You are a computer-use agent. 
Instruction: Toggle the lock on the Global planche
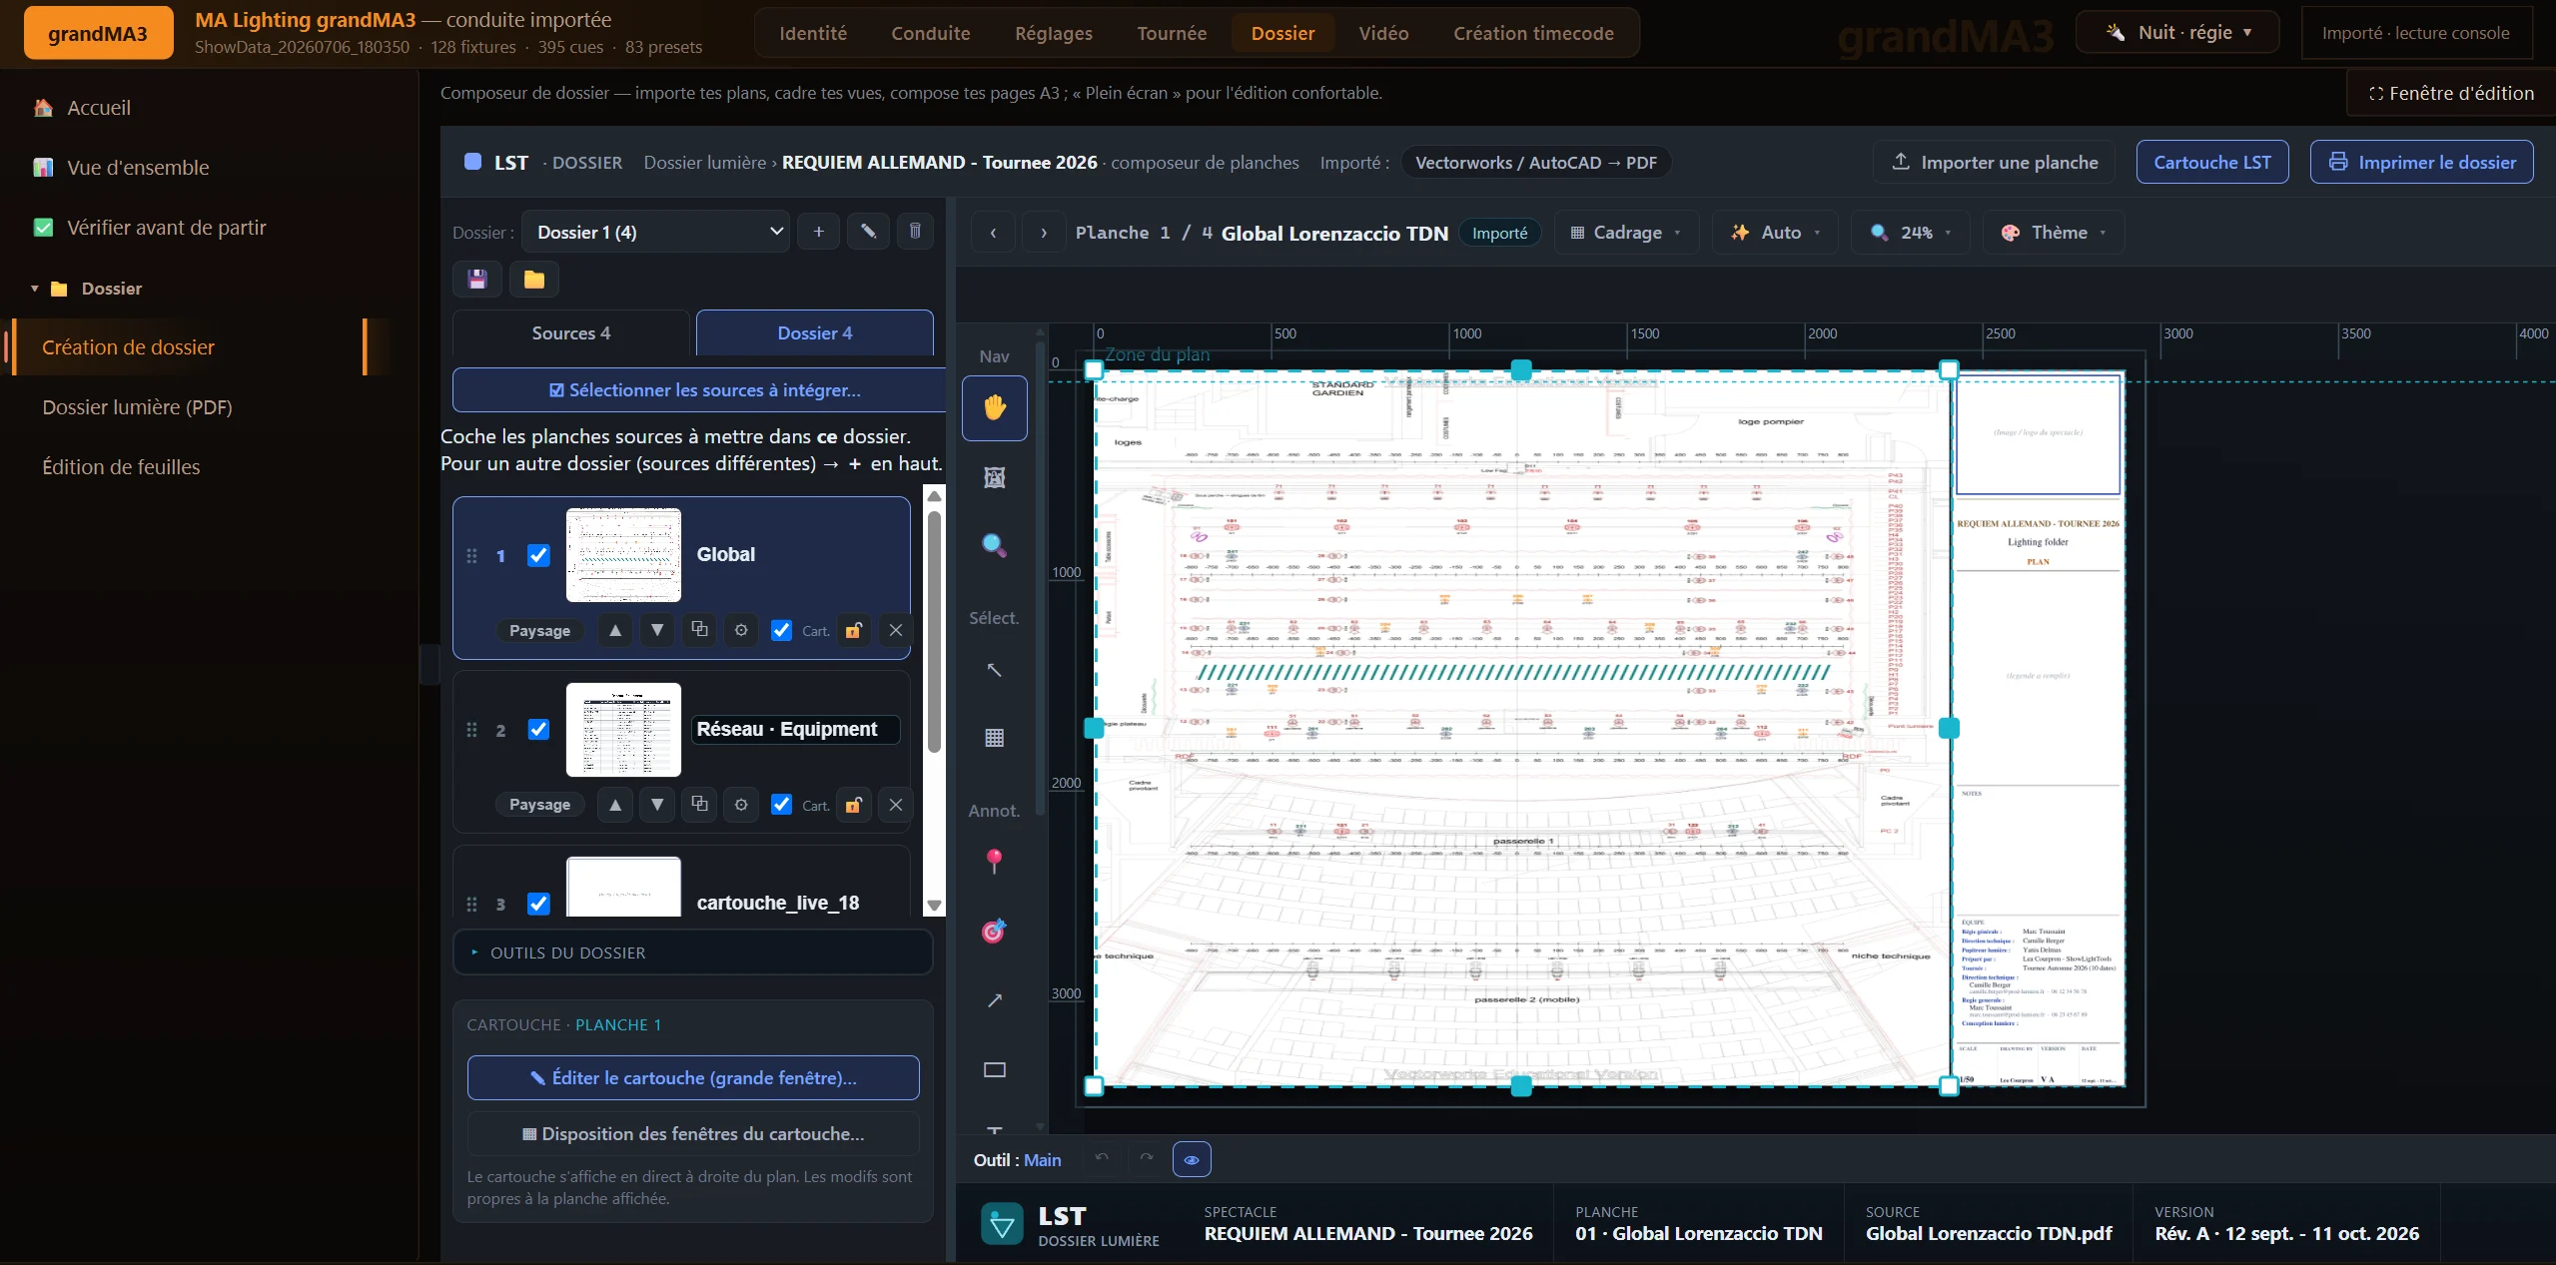pyautogui.click(x=854, y=630)
